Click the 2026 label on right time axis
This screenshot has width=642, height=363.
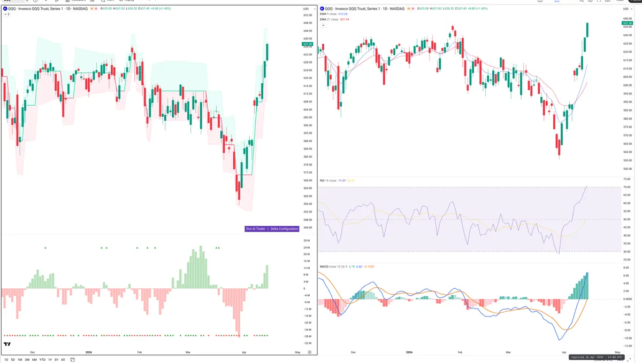point(409,352)
